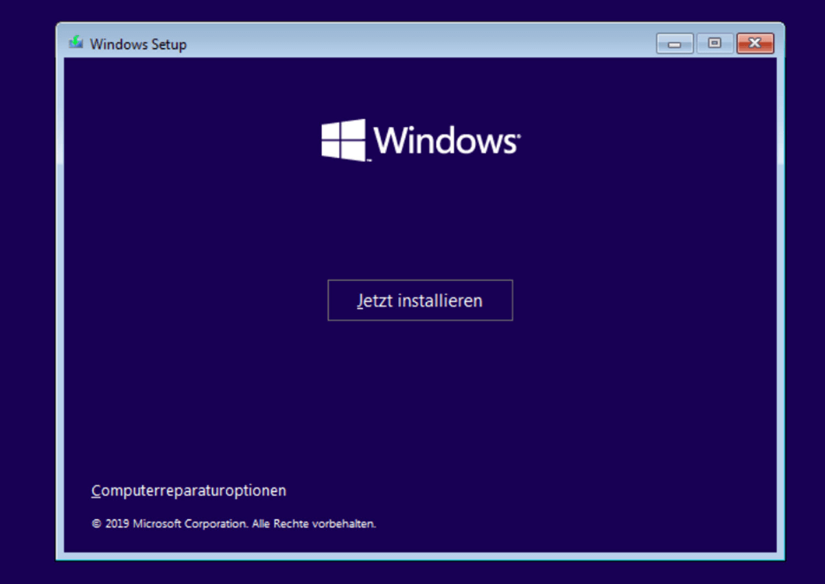This screenshot has height=584, width=825.
Task: Minimize the Windows Setup window
Action: coord(675,43)
